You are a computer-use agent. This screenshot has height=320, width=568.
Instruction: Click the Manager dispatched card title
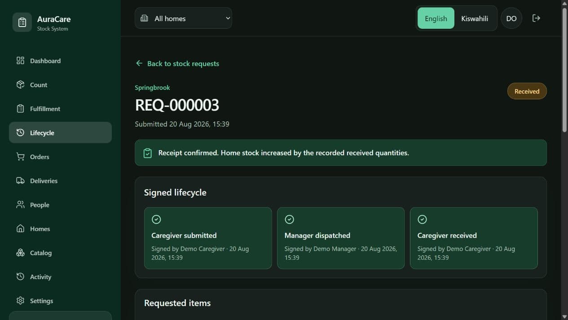point(317,236)
